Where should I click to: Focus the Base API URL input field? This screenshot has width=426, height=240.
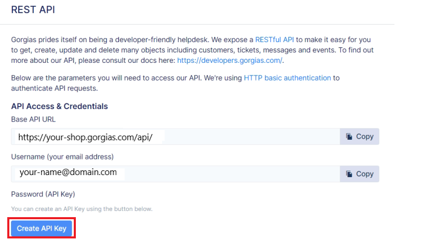(x=249, y=137)
